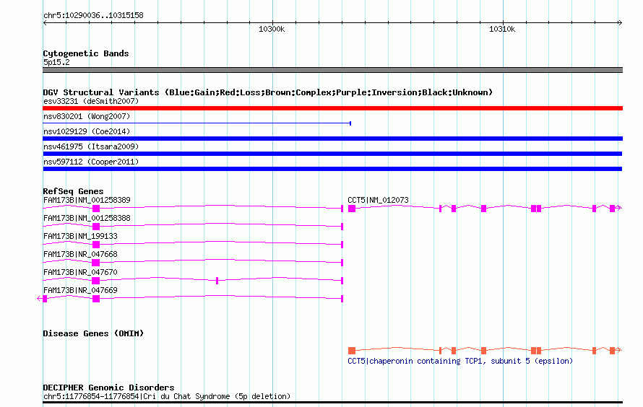Click the nsv1029129 (Coe2014) blue gain bar
Screen dimensions: 643x407
[x=332, y=139]
